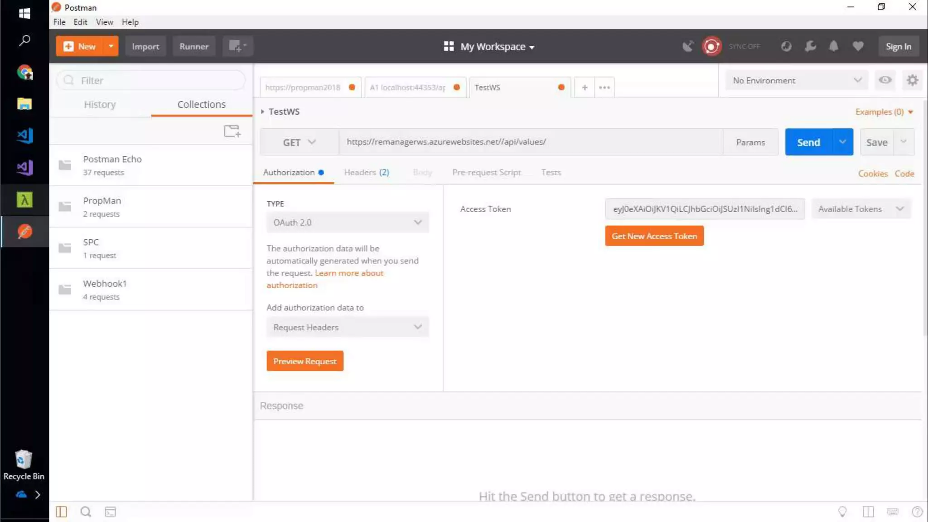The image size is (928, 522).
Task: Toggle sidebar icon in the status bar
Action: point(61,512)
